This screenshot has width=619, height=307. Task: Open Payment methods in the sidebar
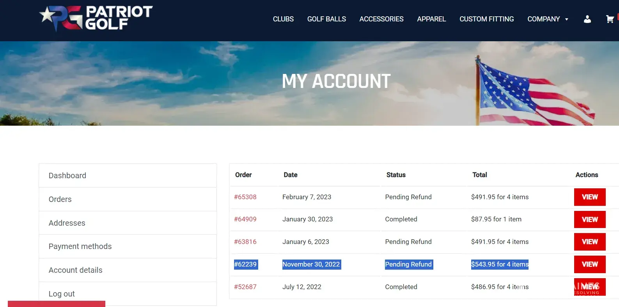[80, 246]
